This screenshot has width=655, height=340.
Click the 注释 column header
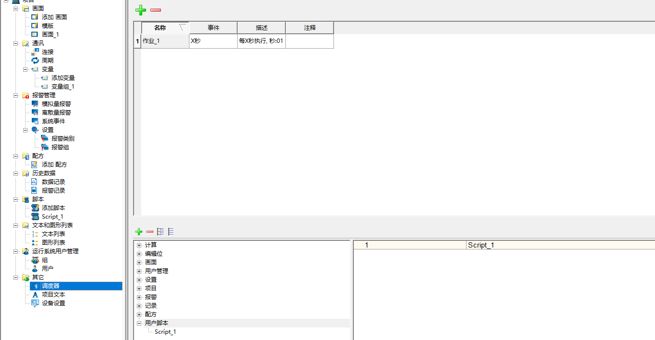(x=309, y=27)
